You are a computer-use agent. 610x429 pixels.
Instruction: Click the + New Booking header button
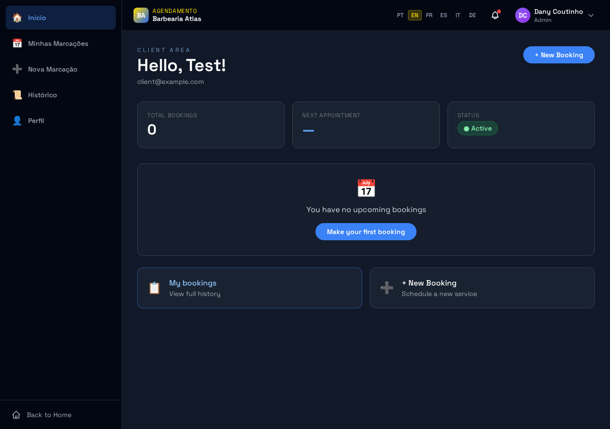tap(559, 55)
